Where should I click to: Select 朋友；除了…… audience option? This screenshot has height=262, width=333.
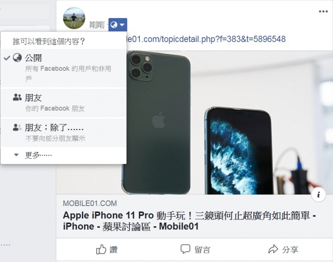coord(63,132)
